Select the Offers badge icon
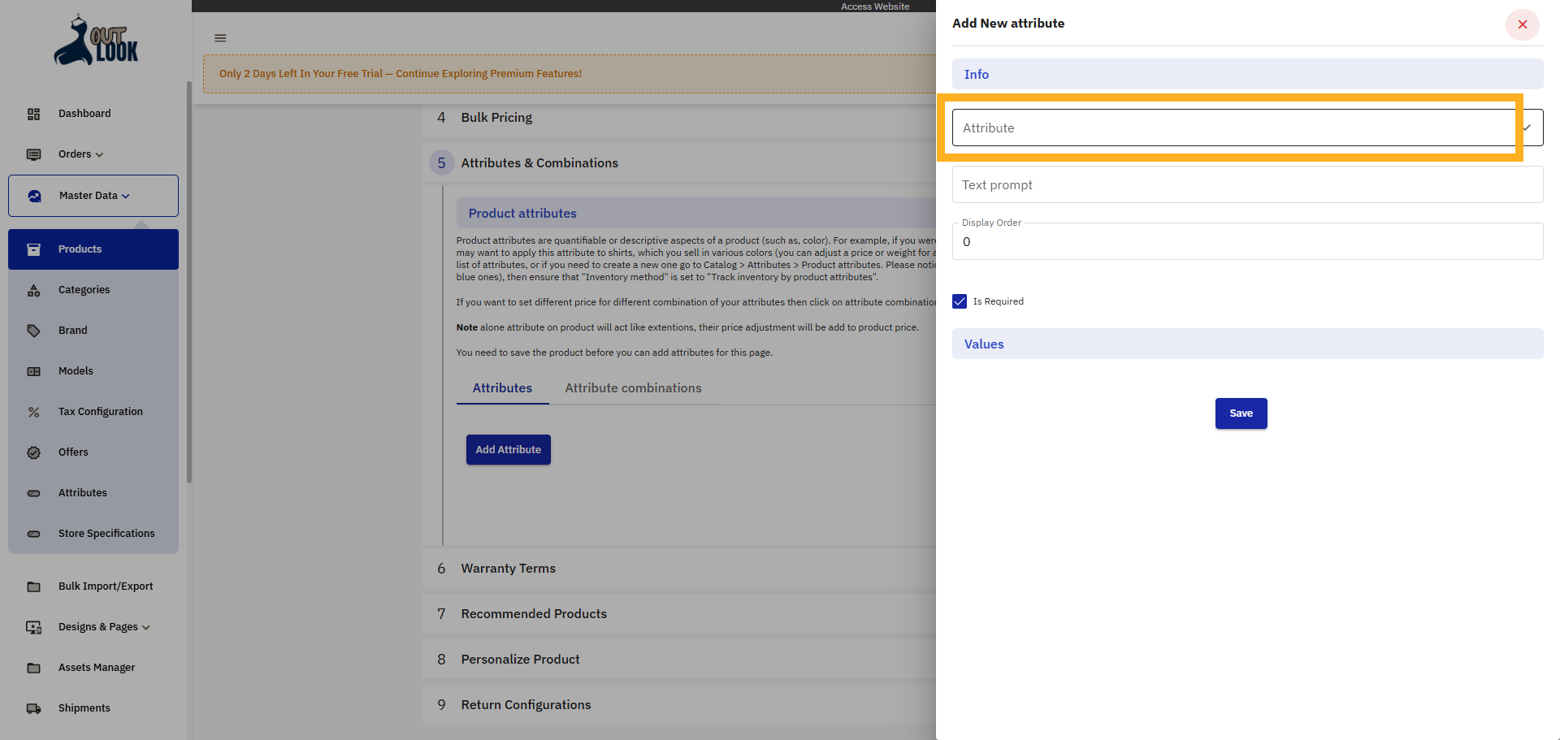The image size is (1560, 740). 33,452
